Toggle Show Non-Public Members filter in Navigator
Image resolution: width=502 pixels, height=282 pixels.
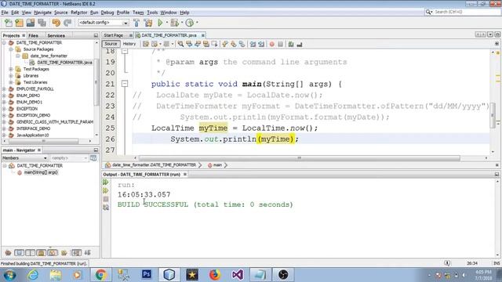[42, 253]
